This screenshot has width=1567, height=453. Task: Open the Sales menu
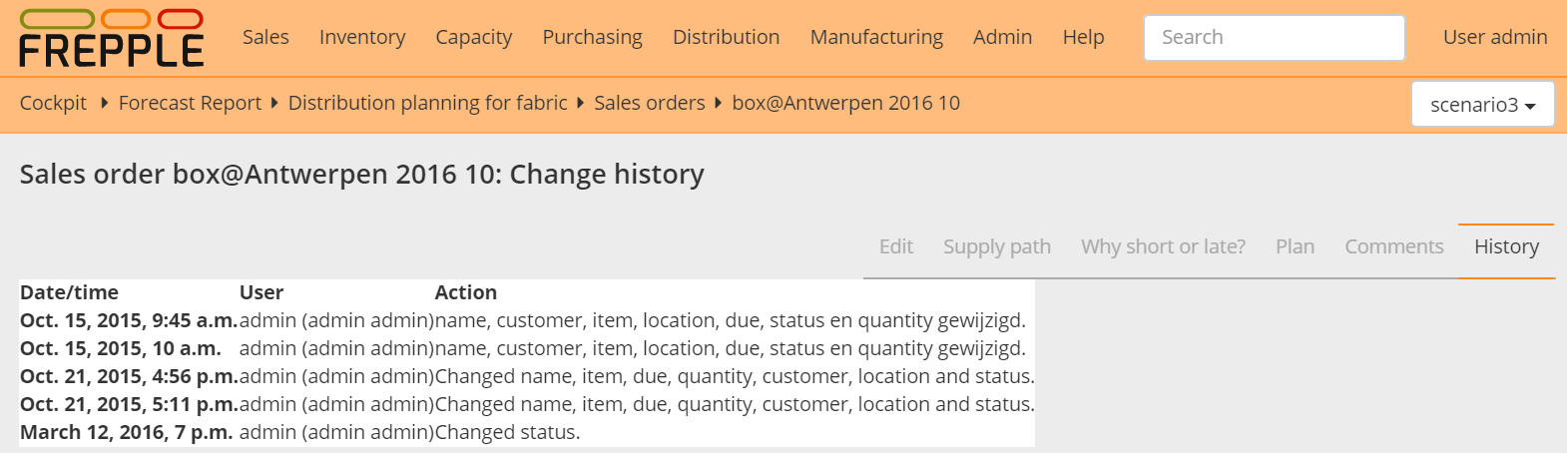265,38
